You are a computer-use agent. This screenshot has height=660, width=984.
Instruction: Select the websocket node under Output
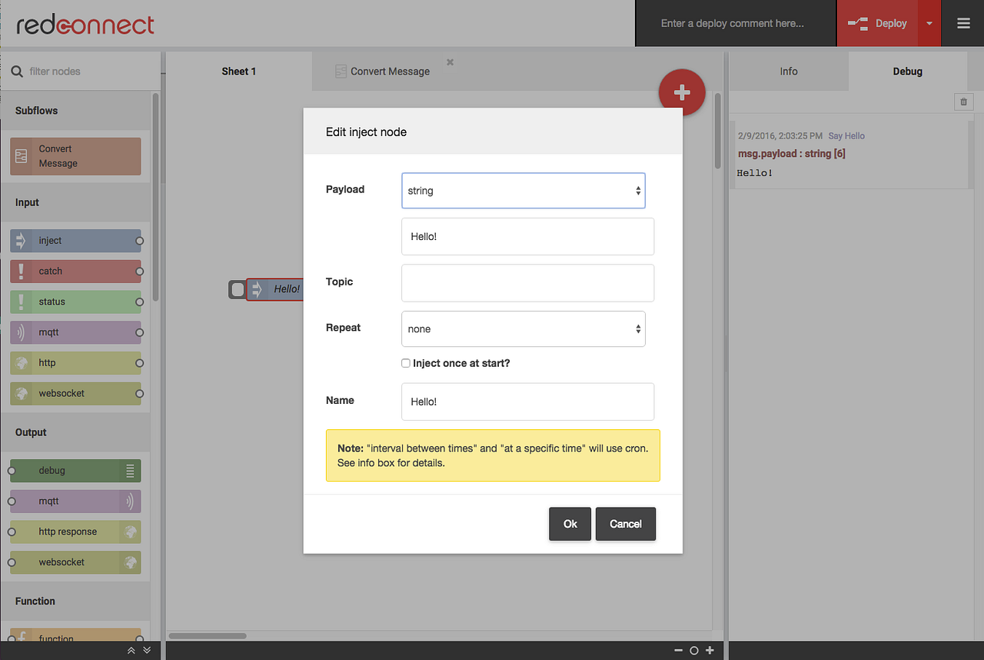point(75,562)
